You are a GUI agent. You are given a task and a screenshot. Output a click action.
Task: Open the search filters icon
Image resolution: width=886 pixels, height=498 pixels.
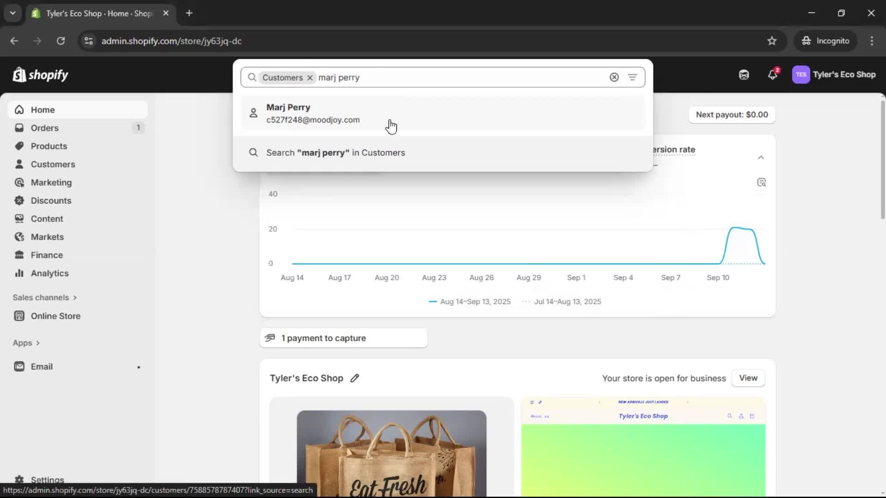pyautogui.click(x=632, y=77)
